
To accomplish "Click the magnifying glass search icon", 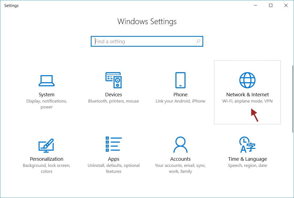I will click(198, 41).
